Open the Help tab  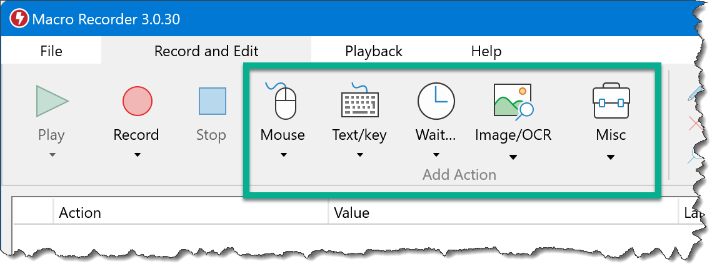[486, 51]
